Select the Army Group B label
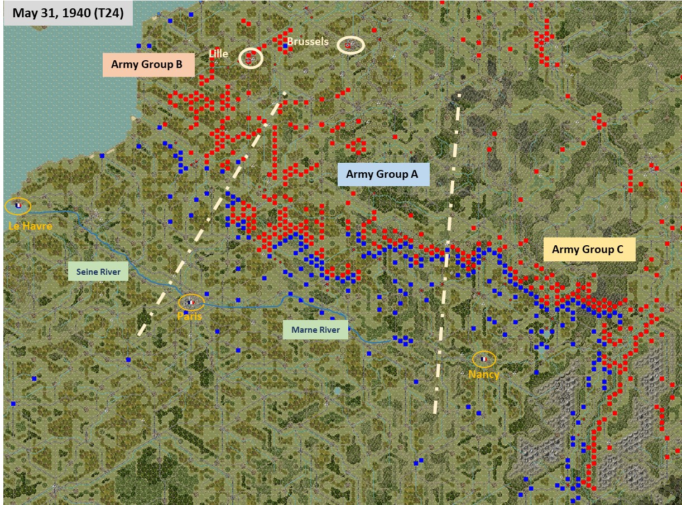 (x=147, y=65)
